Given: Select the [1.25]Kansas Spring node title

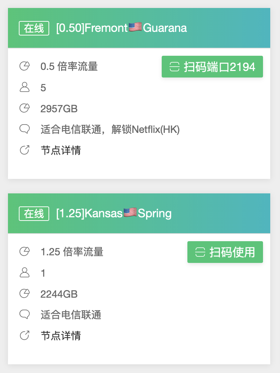Looking at the screenshot, I should [x=114, y=213].
